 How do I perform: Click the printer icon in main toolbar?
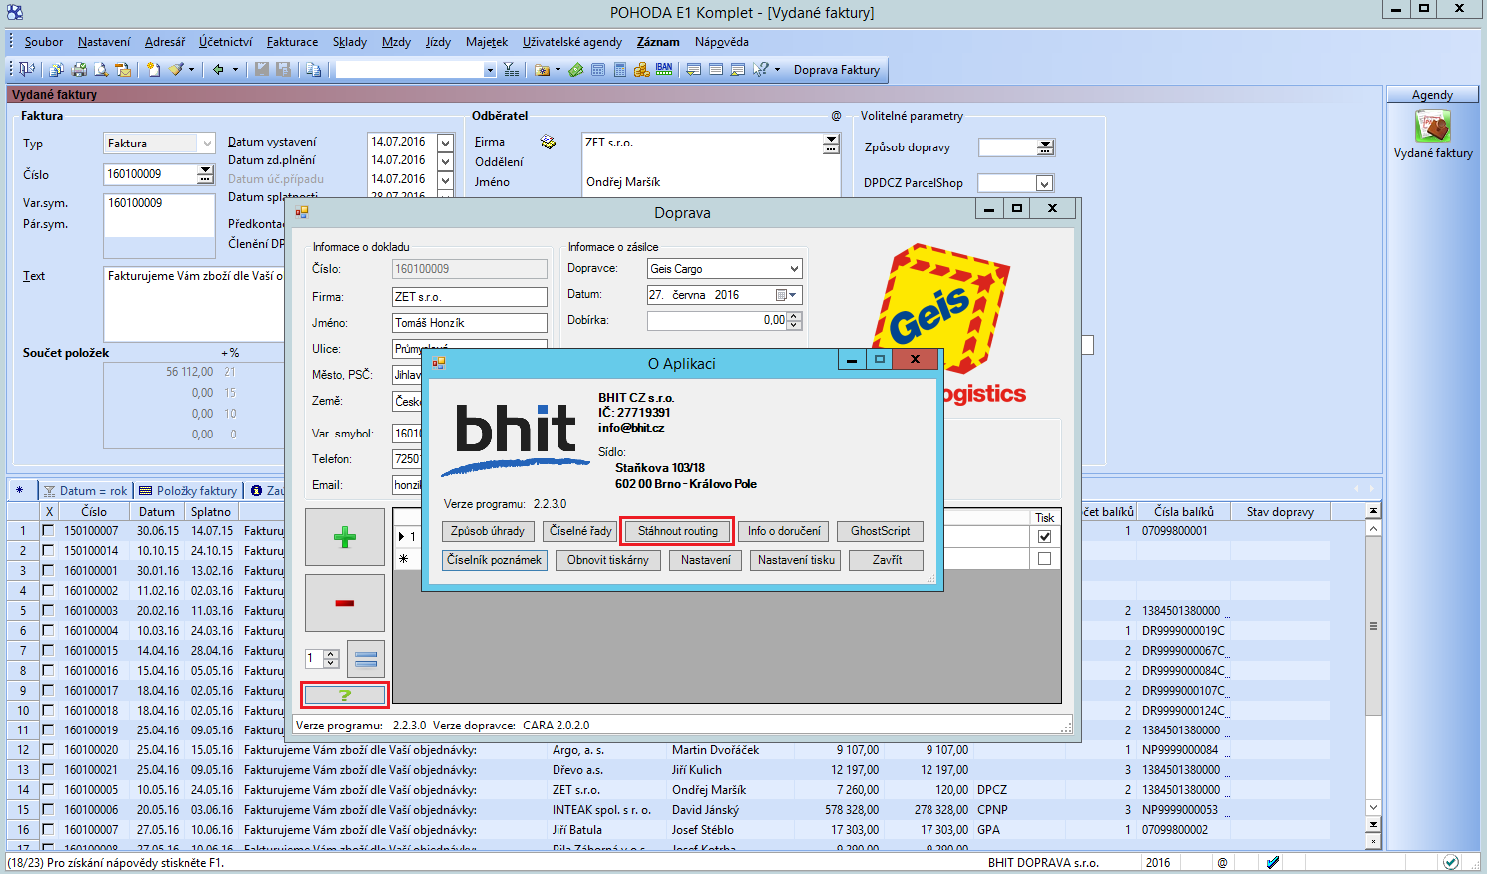pyautogui.click(x=79, y=69)
